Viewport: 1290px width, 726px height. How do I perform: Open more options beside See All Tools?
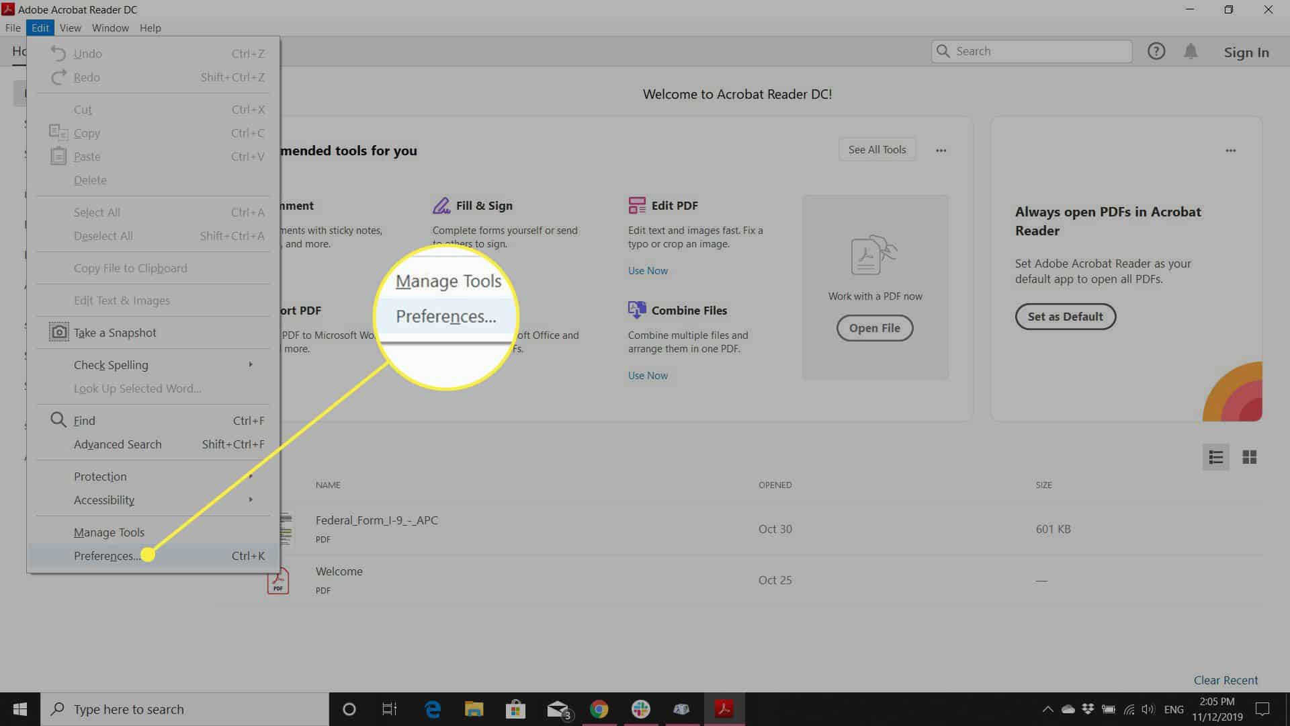coord(941,151)
